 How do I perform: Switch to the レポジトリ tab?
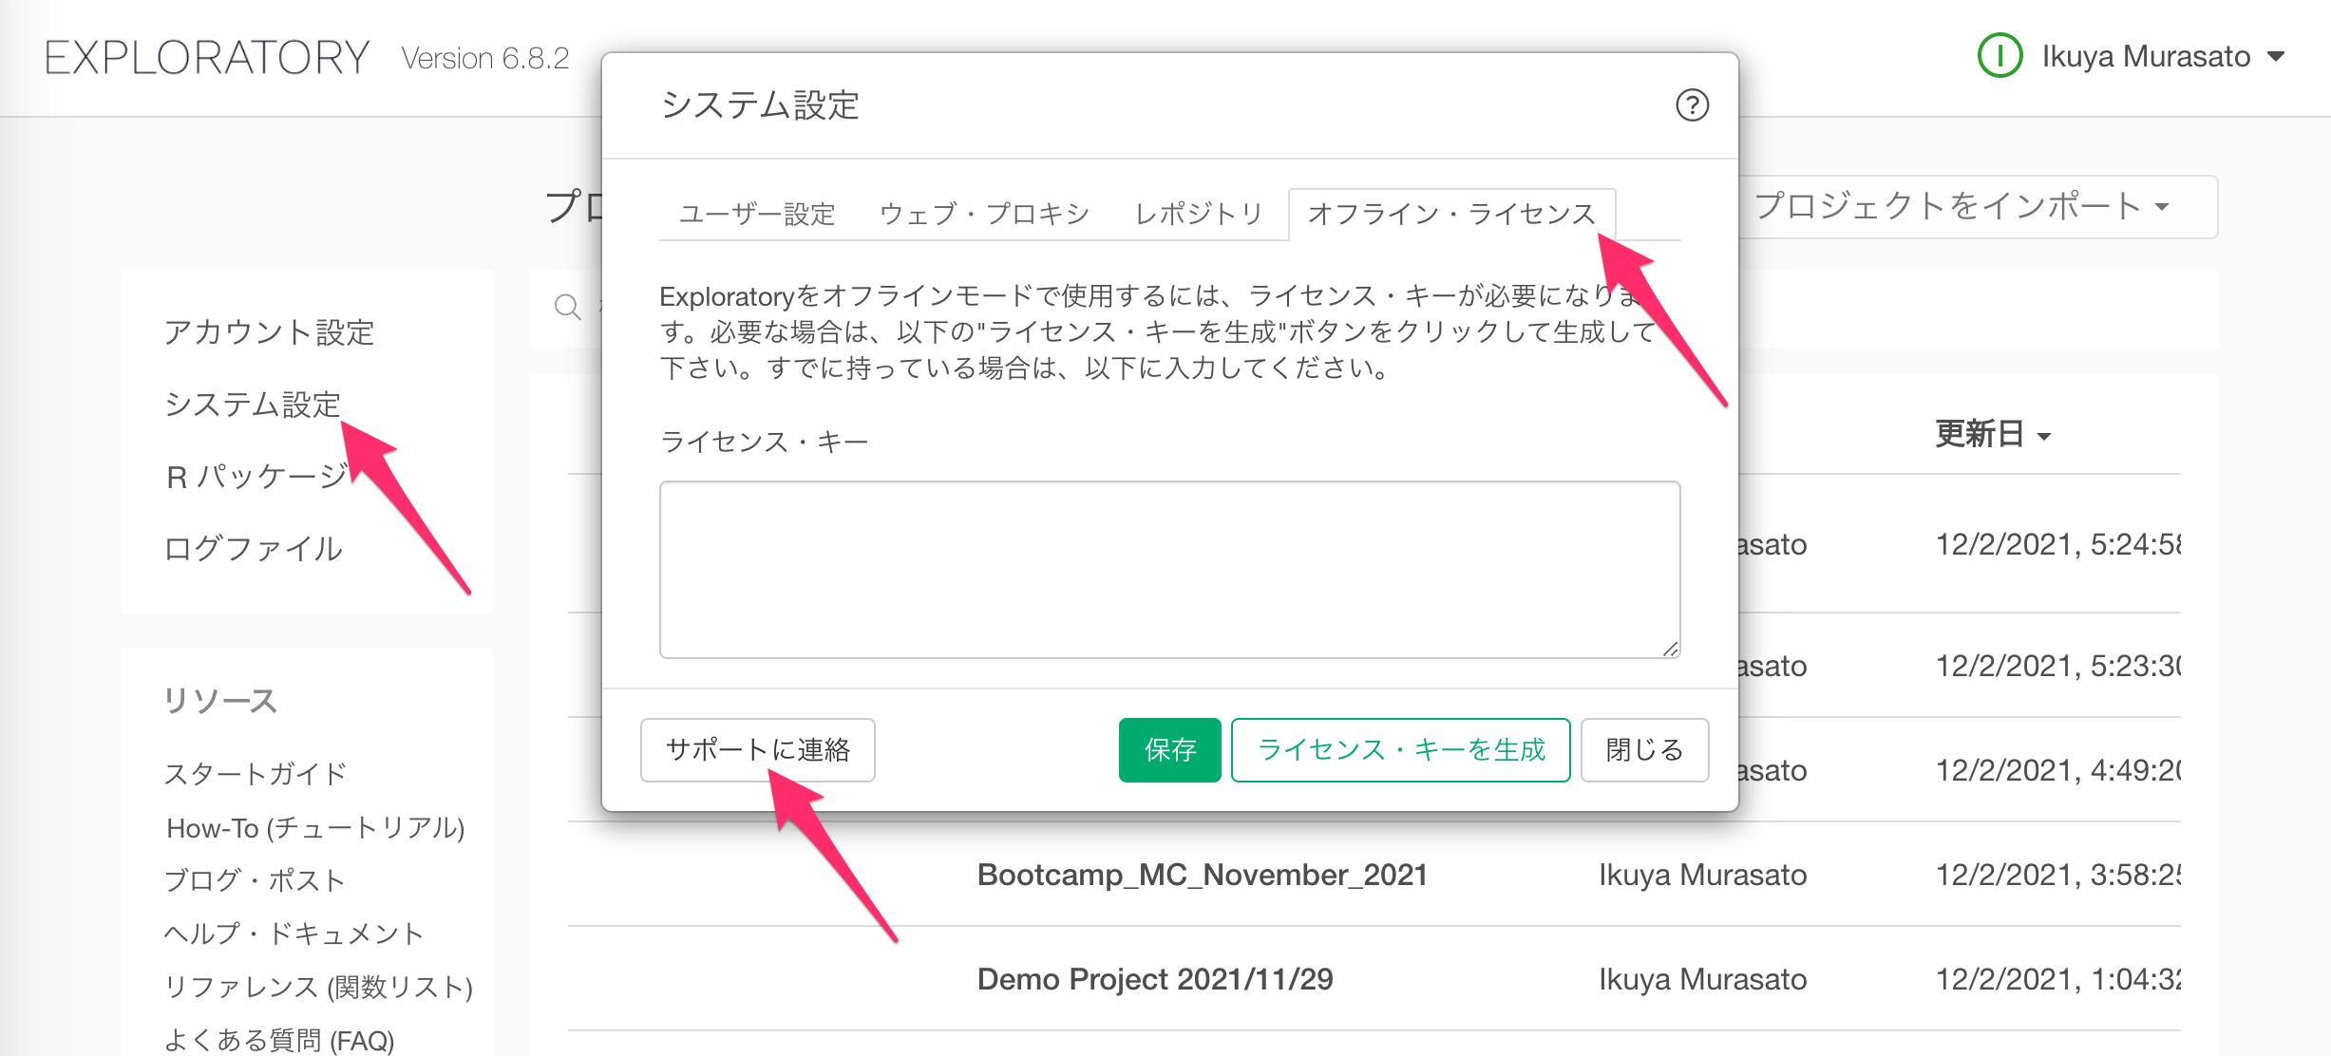point(1199,214)
